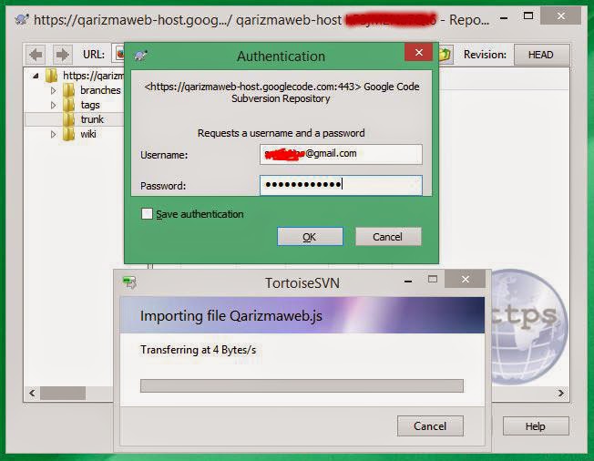Click OK in the Authentication dialog
The image size is (594, 461).
(x=310, y=236)
